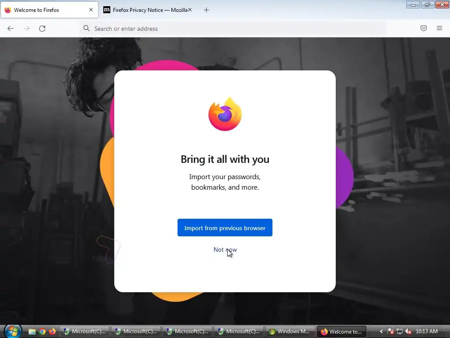Open the 10:13 AM system clock

point(426,331)
